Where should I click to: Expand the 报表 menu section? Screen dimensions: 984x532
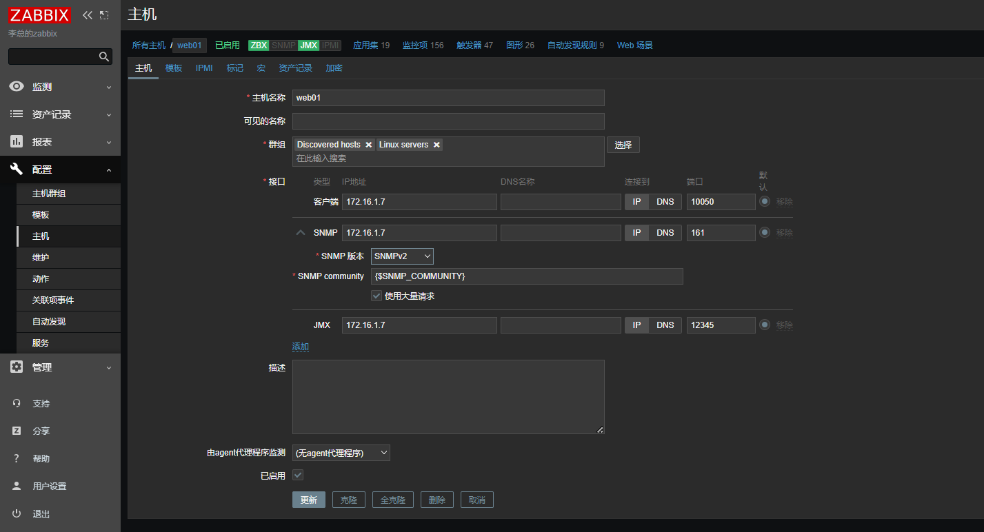coord(108,143)
